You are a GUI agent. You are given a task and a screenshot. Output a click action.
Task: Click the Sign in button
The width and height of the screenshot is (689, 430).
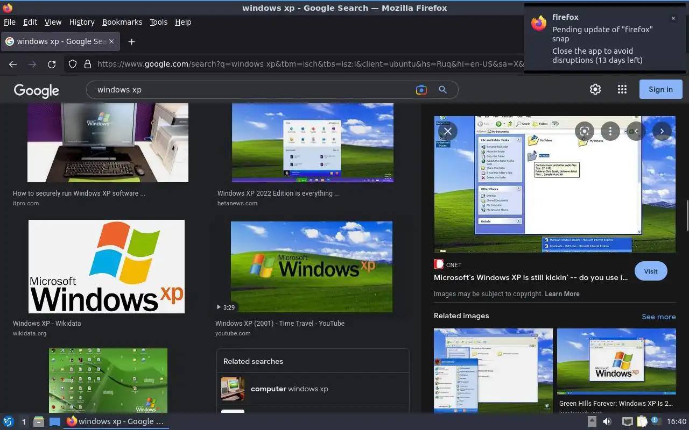click(660, 89)
